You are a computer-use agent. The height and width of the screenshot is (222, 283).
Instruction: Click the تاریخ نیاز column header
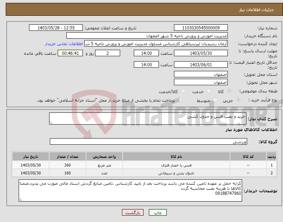coord(30,156)
